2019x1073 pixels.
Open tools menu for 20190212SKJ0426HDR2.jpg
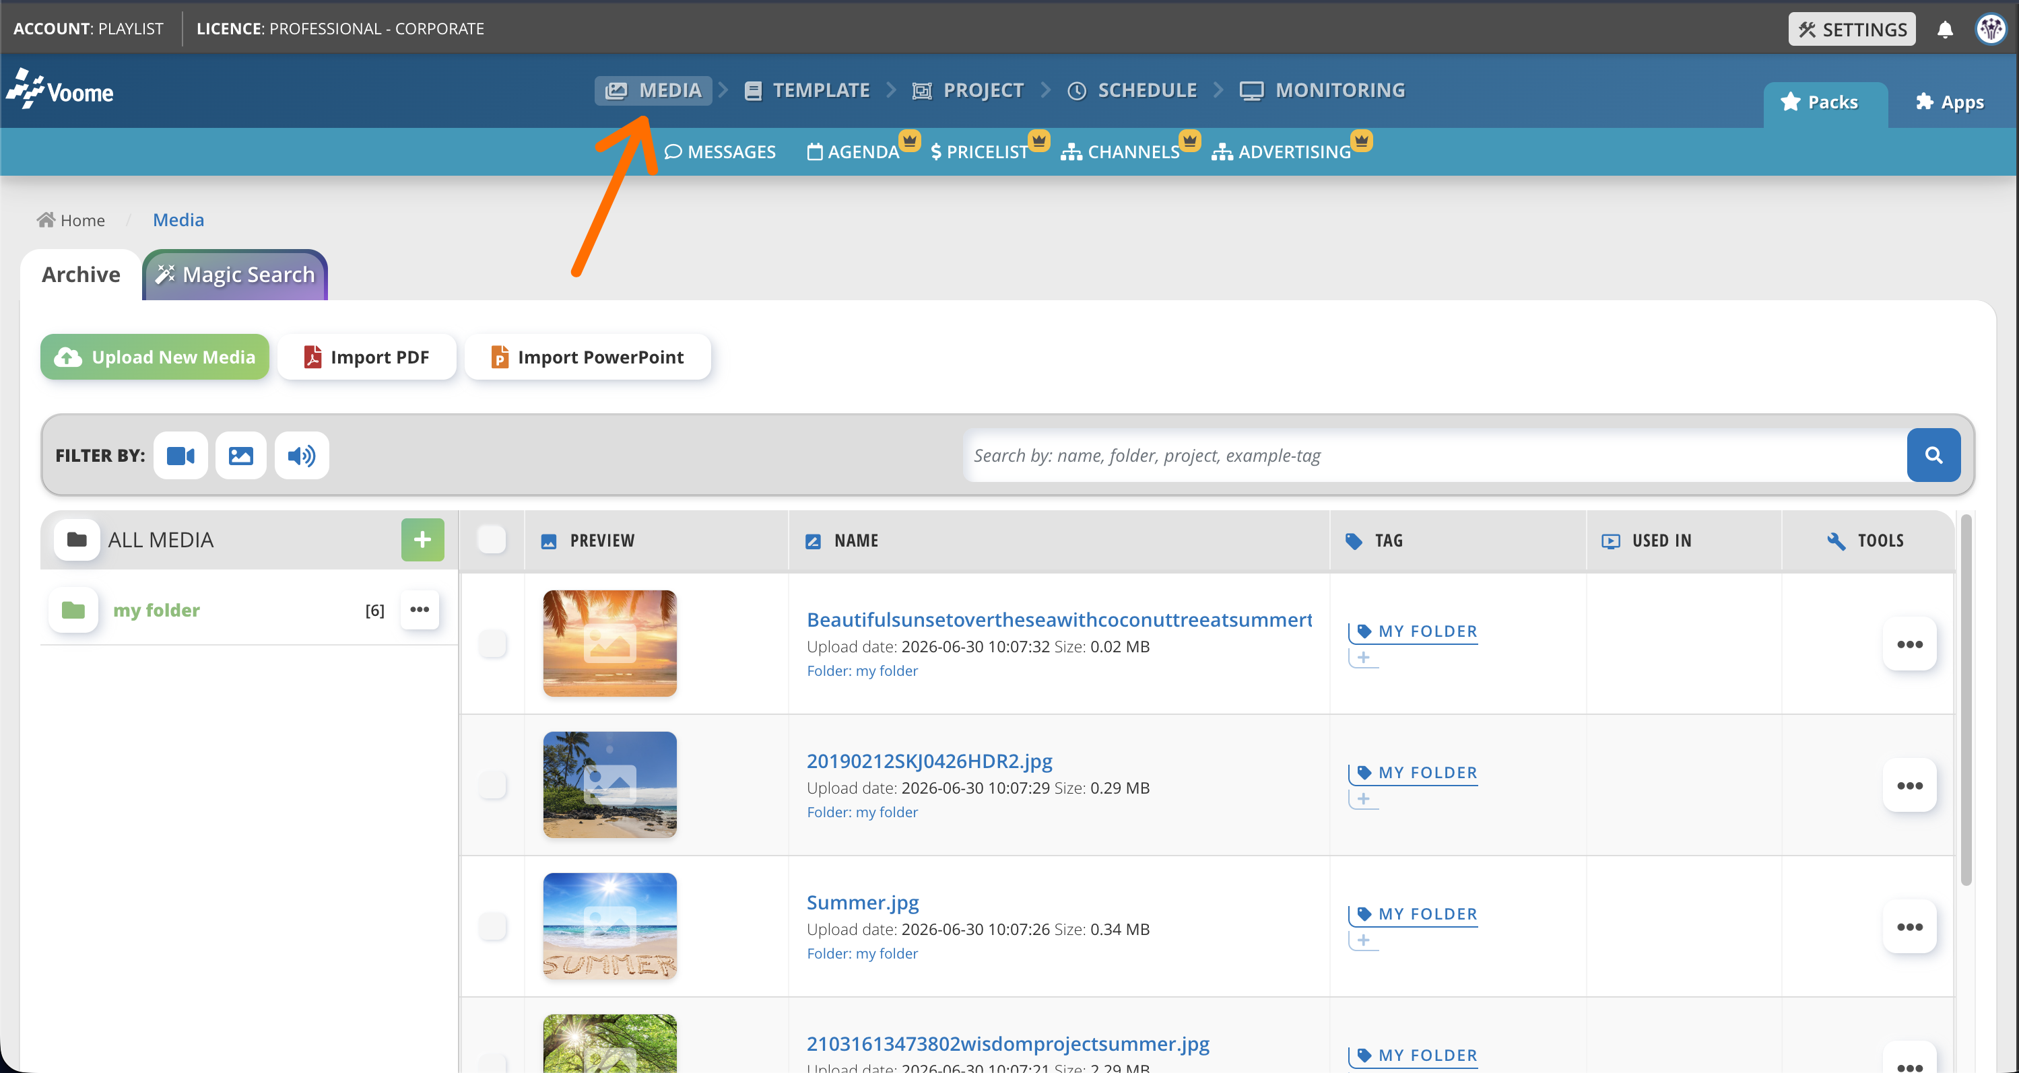point(1909,785)
